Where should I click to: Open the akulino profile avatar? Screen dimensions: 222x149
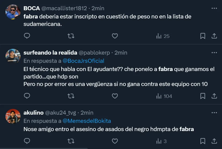(13, 116)
